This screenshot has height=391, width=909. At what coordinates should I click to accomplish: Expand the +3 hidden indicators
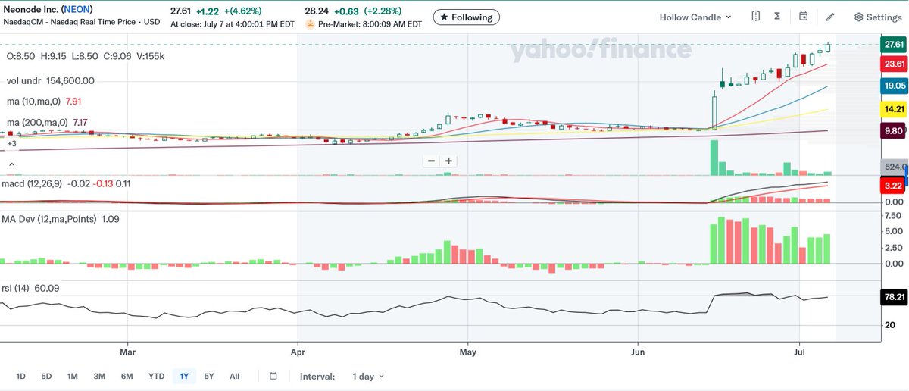tap(11, 143)
